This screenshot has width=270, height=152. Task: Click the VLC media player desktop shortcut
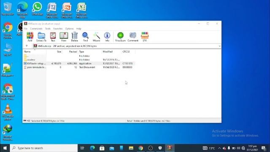click(x=8, y=112)
